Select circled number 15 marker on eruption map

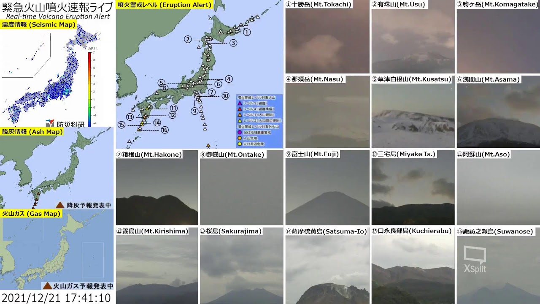[121, 125]
